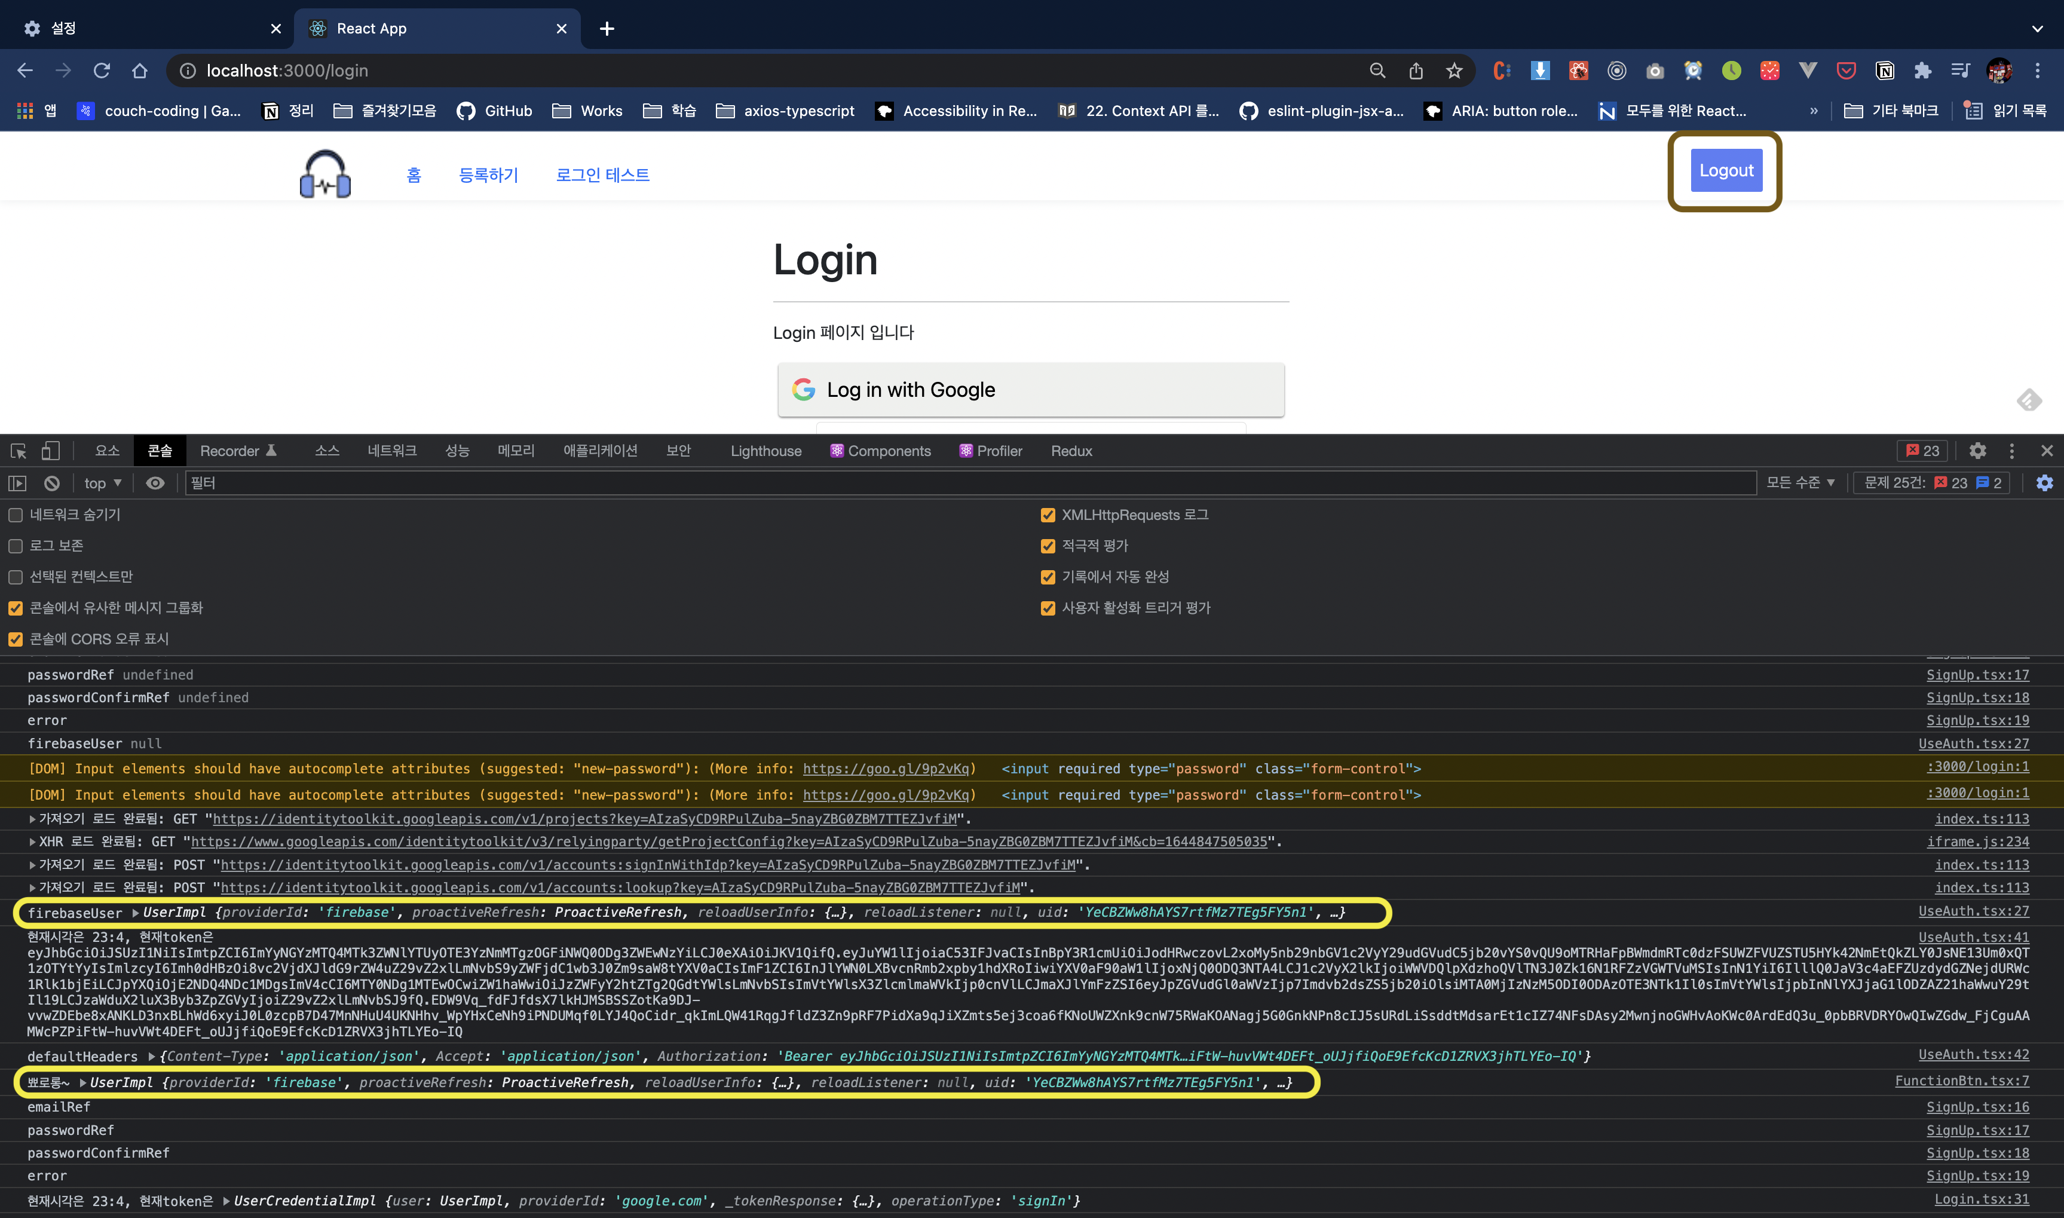Screen dimensions: 2064x1218
Task: Clear console with the ban icon
Action: click(52, 483)
